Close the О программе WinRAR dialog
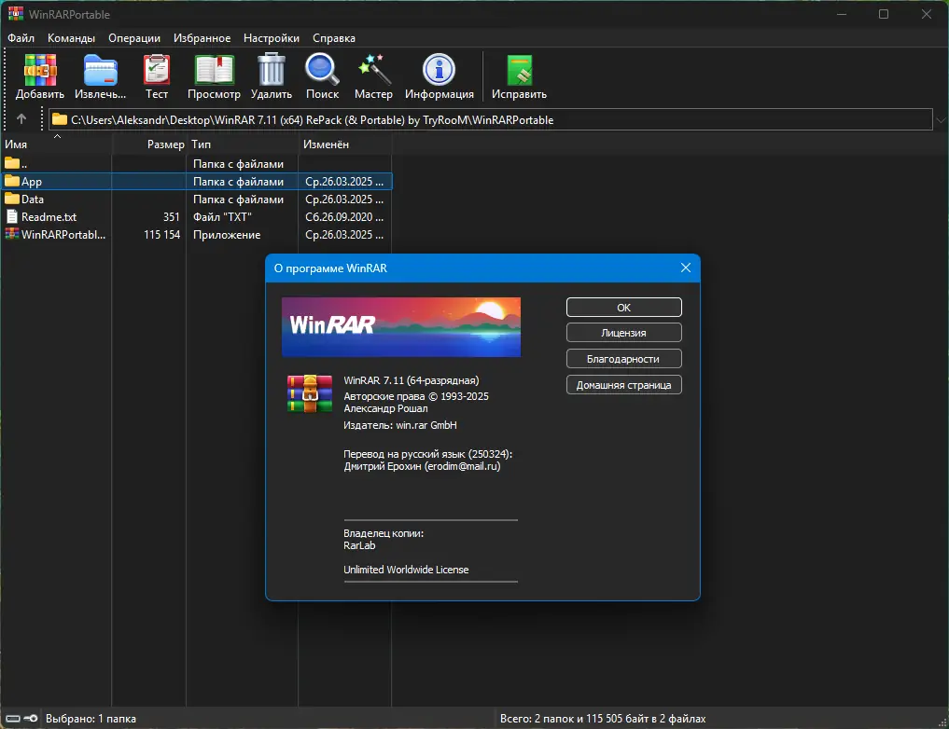 coord(685,268)
